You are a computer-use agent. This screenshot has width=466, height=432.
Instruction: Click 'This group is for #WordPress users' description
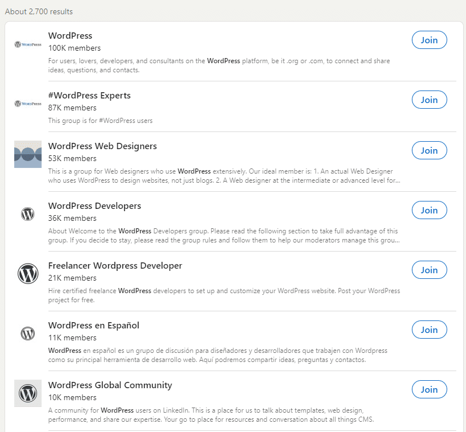tap(100, 121)
